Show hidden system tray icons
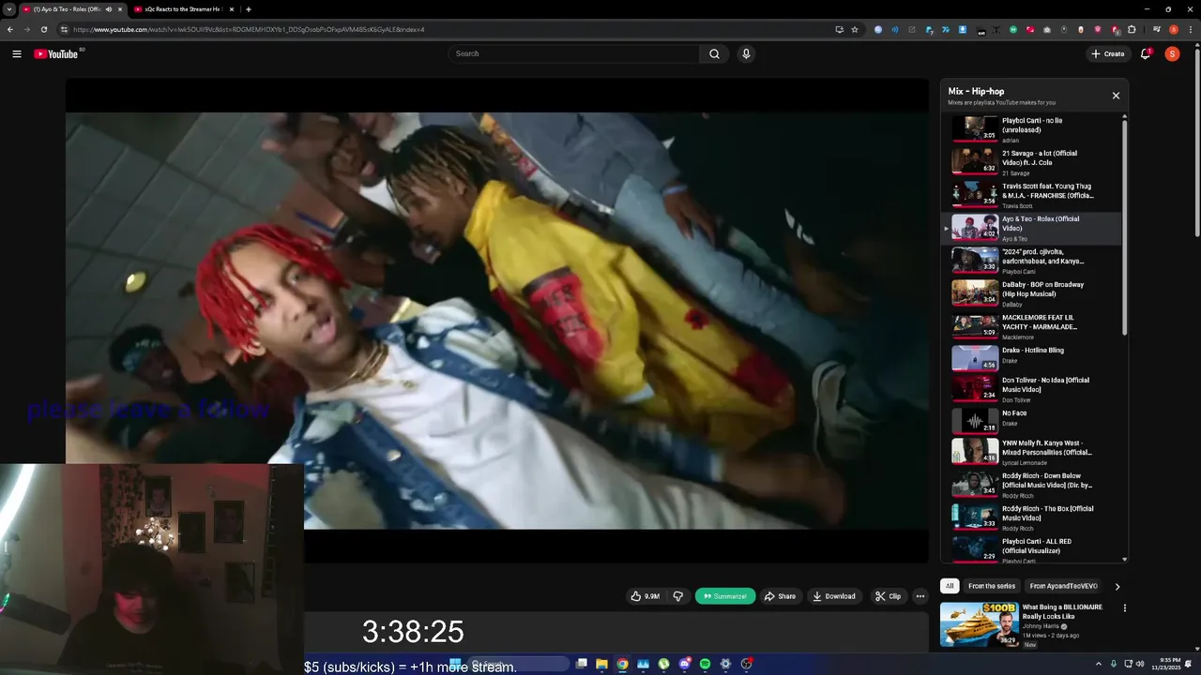 pyautogui.click(x=1099, y=664)
